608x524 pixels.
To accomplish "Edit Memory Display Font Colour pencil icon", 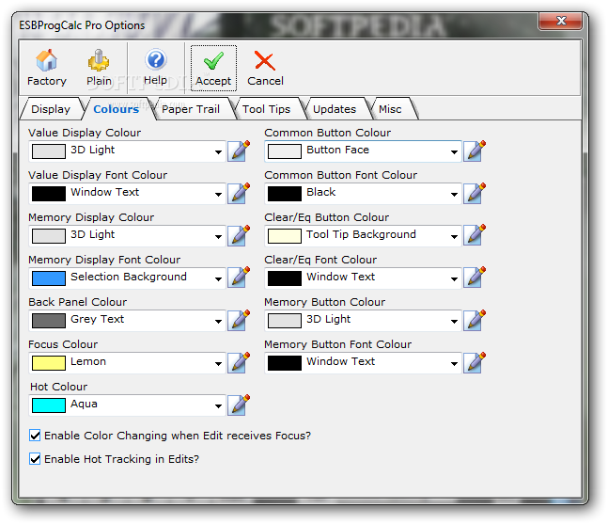I will pos(239,278).
